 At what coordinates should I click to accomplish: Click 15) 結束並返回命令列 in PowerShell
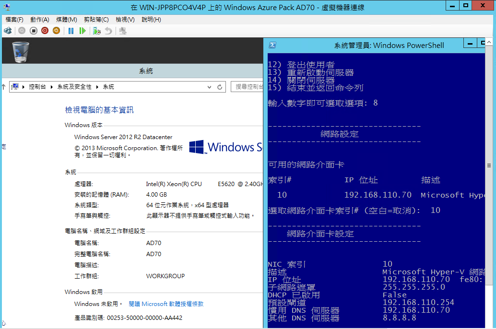pyautogui.click(x=315, y=88)
